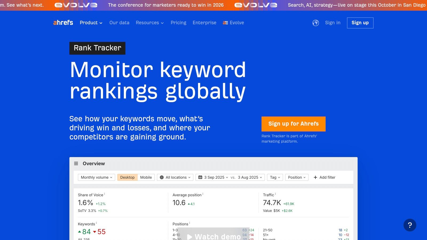Click "Monitor keyword rankings globally" heading
This screenshot has width=427, height=240.
(x=158, y=81)
